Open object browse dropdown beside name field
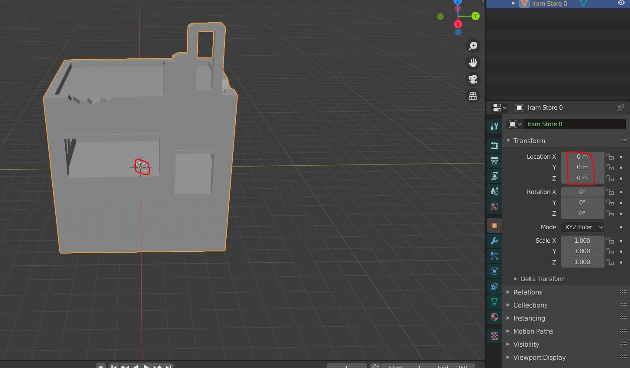Screen dimensions: 630x368 [x=515, y=124]
